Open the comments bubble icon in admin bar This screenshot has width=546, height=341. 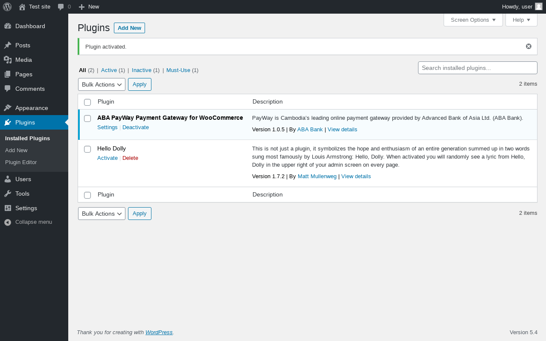point(61,7)
